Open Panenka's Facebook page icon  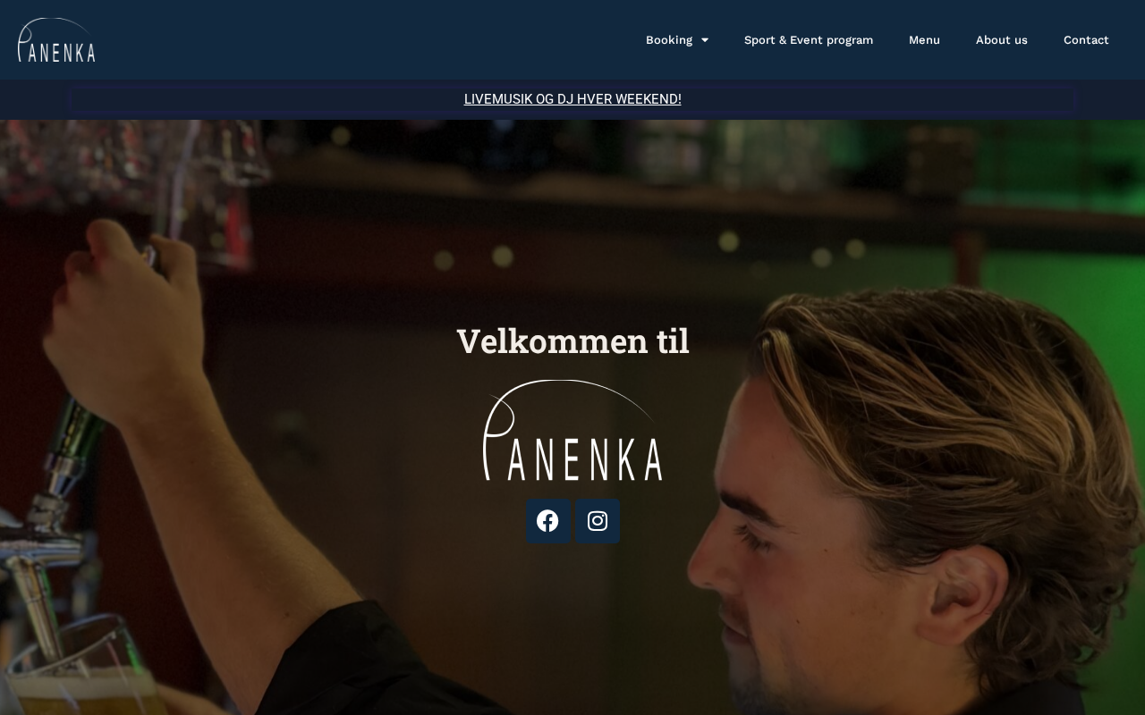click(547, 520)
